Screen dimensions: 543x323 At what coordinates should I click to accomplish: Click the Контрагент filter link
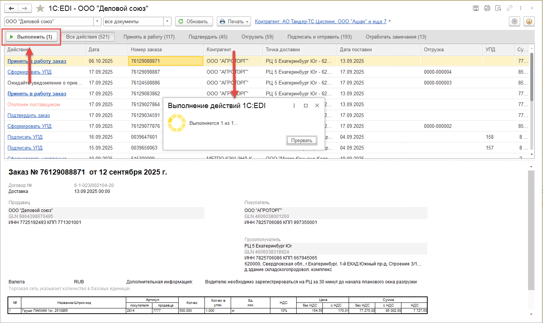(321, 22)
